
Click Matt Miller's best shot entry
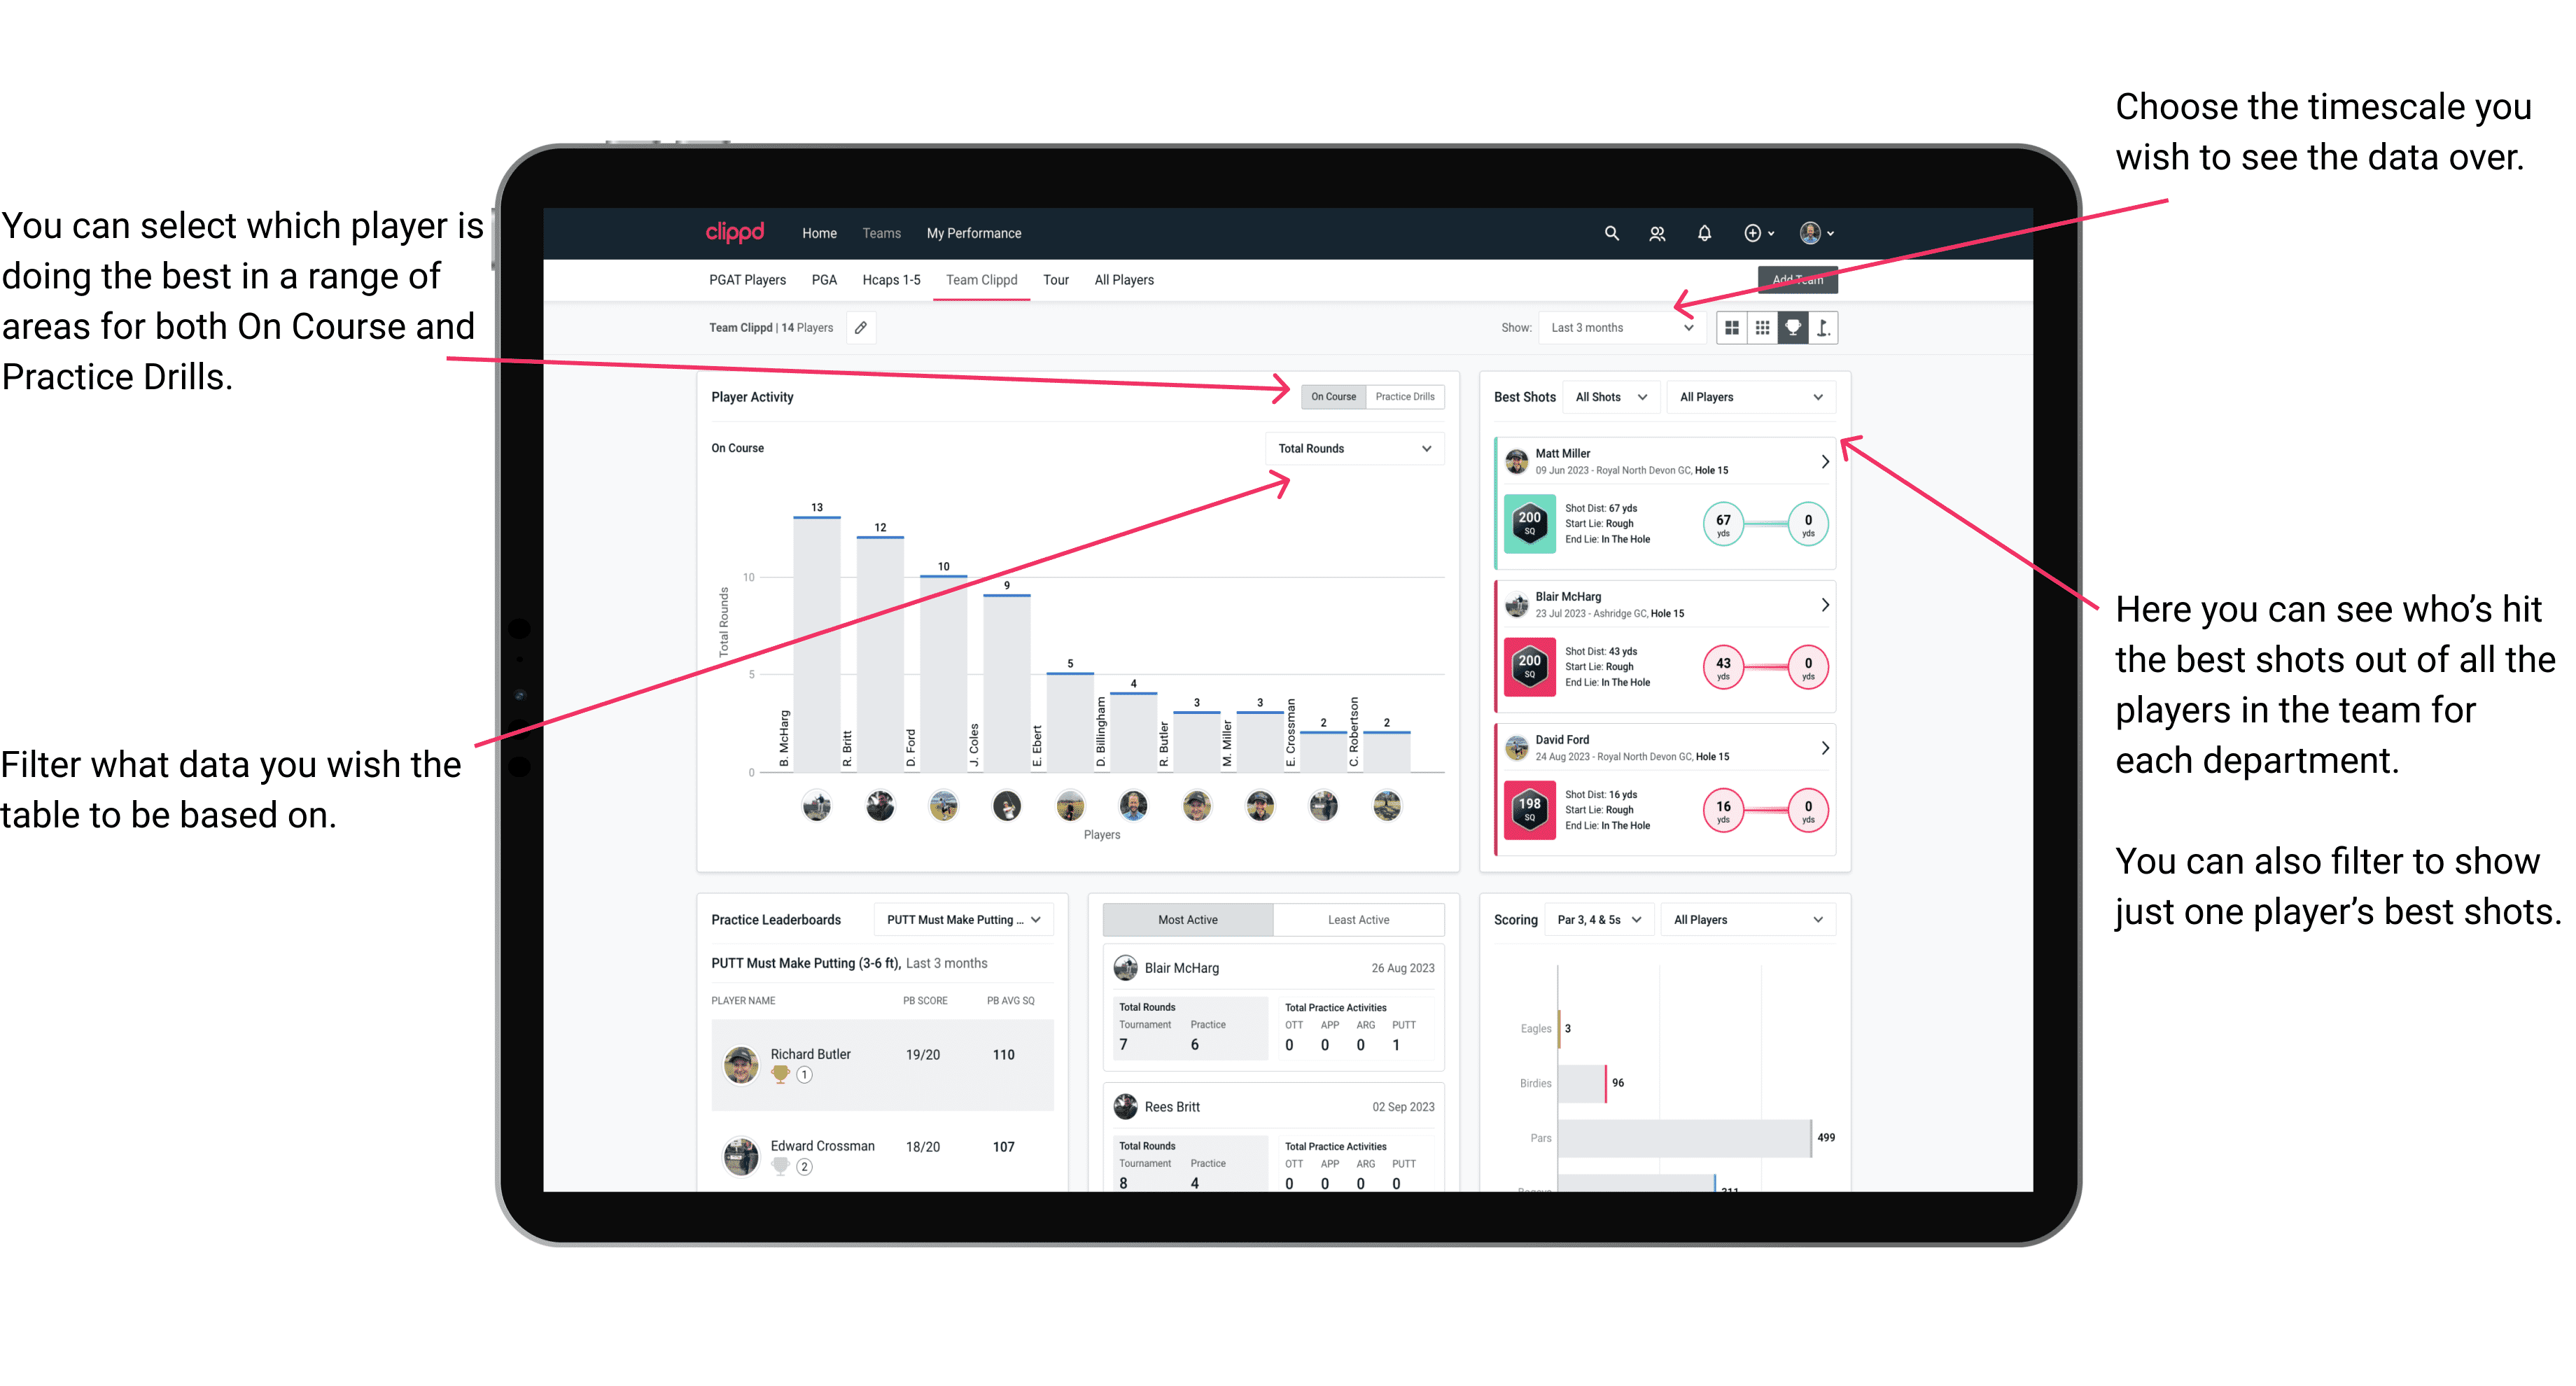tap(1663, 503)
